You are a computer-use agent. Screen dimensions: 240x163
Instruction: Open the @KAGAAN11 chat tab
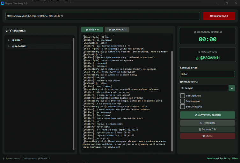coord(117,30)
